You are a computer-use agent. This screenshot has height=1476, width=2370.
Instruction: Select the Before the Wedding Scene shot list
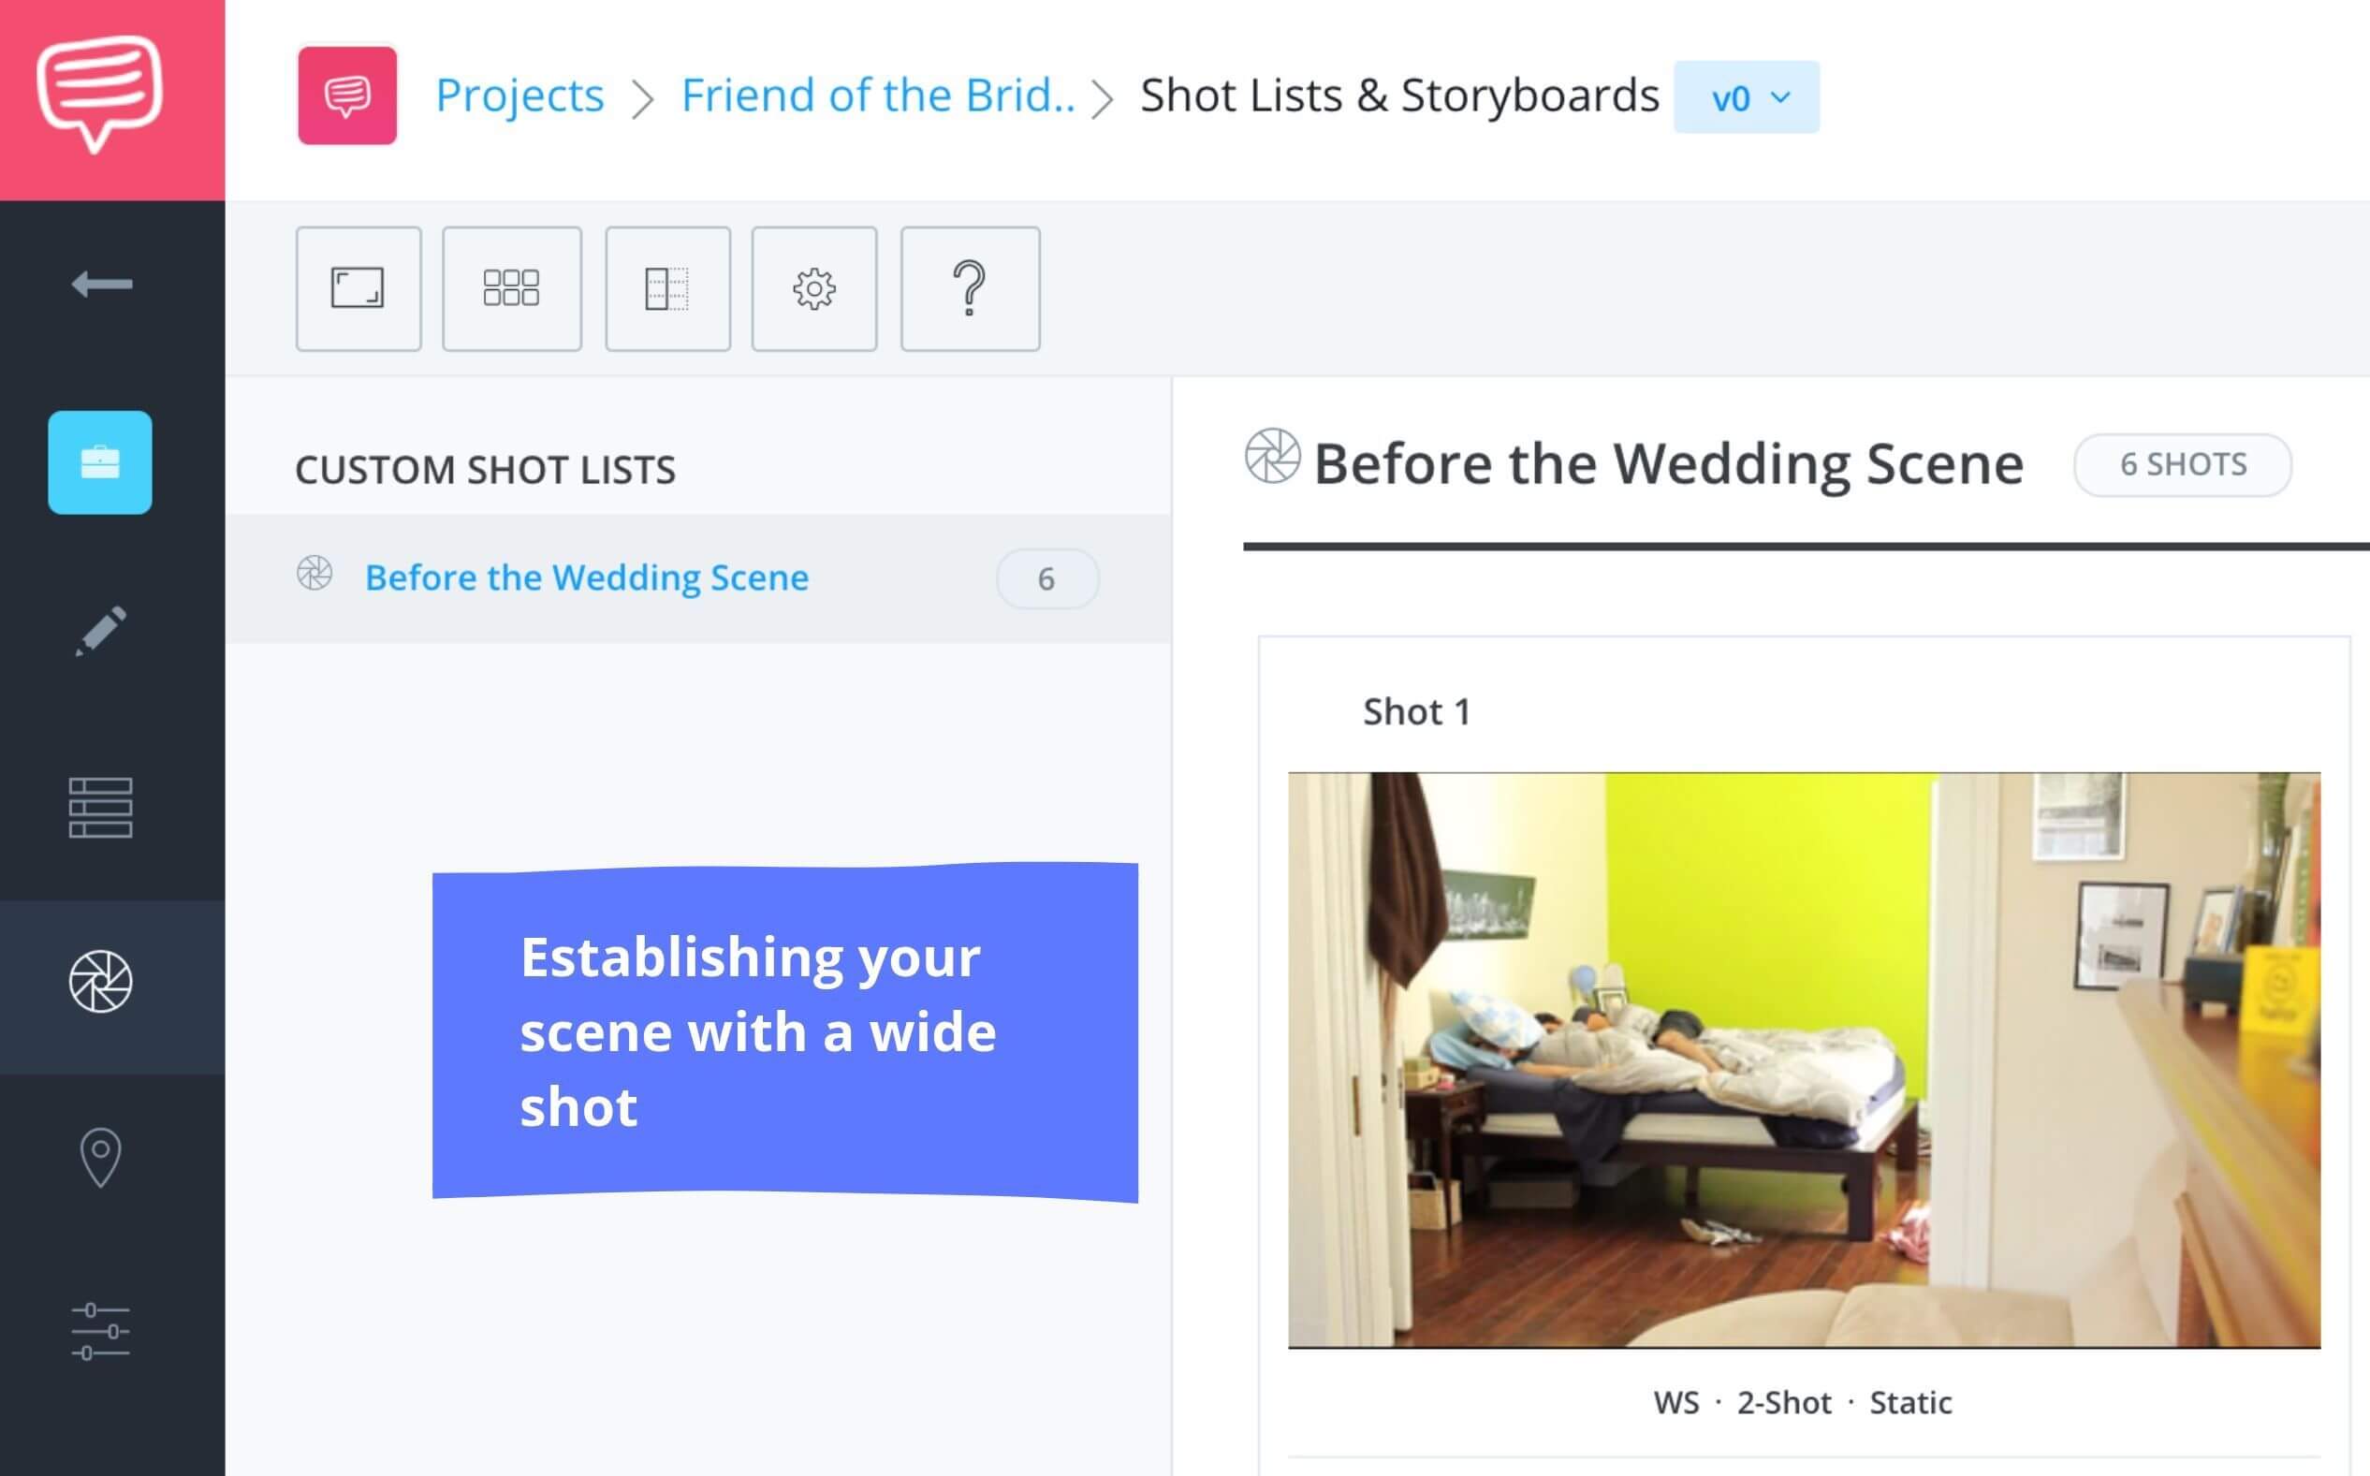(587, 577)
